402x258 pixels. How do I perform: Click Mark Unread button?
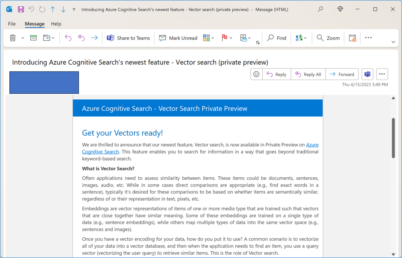(178, 38)
